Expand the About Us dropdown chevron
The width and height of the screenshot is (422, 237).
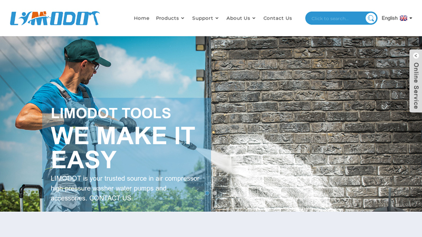254,18
